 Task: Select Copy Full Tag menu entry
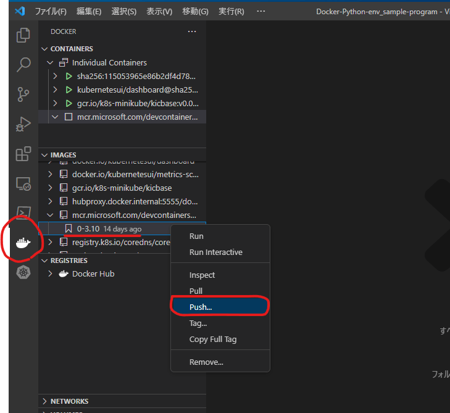pyautogui.click(x=220, y=340)
